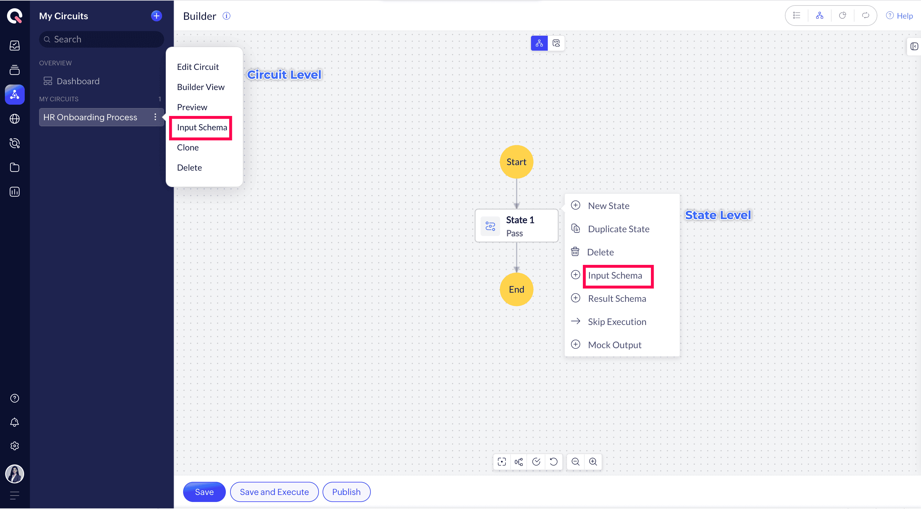Screen dimensions: 921x509
Task: Select Input Schema in circuit menu
Action: 202,128
